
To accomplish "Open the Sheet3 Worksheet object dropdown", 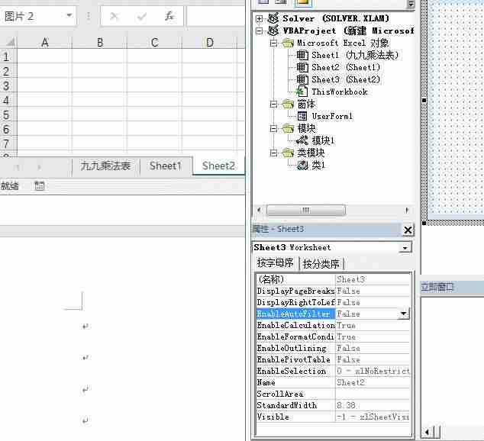I will (405, 248).
